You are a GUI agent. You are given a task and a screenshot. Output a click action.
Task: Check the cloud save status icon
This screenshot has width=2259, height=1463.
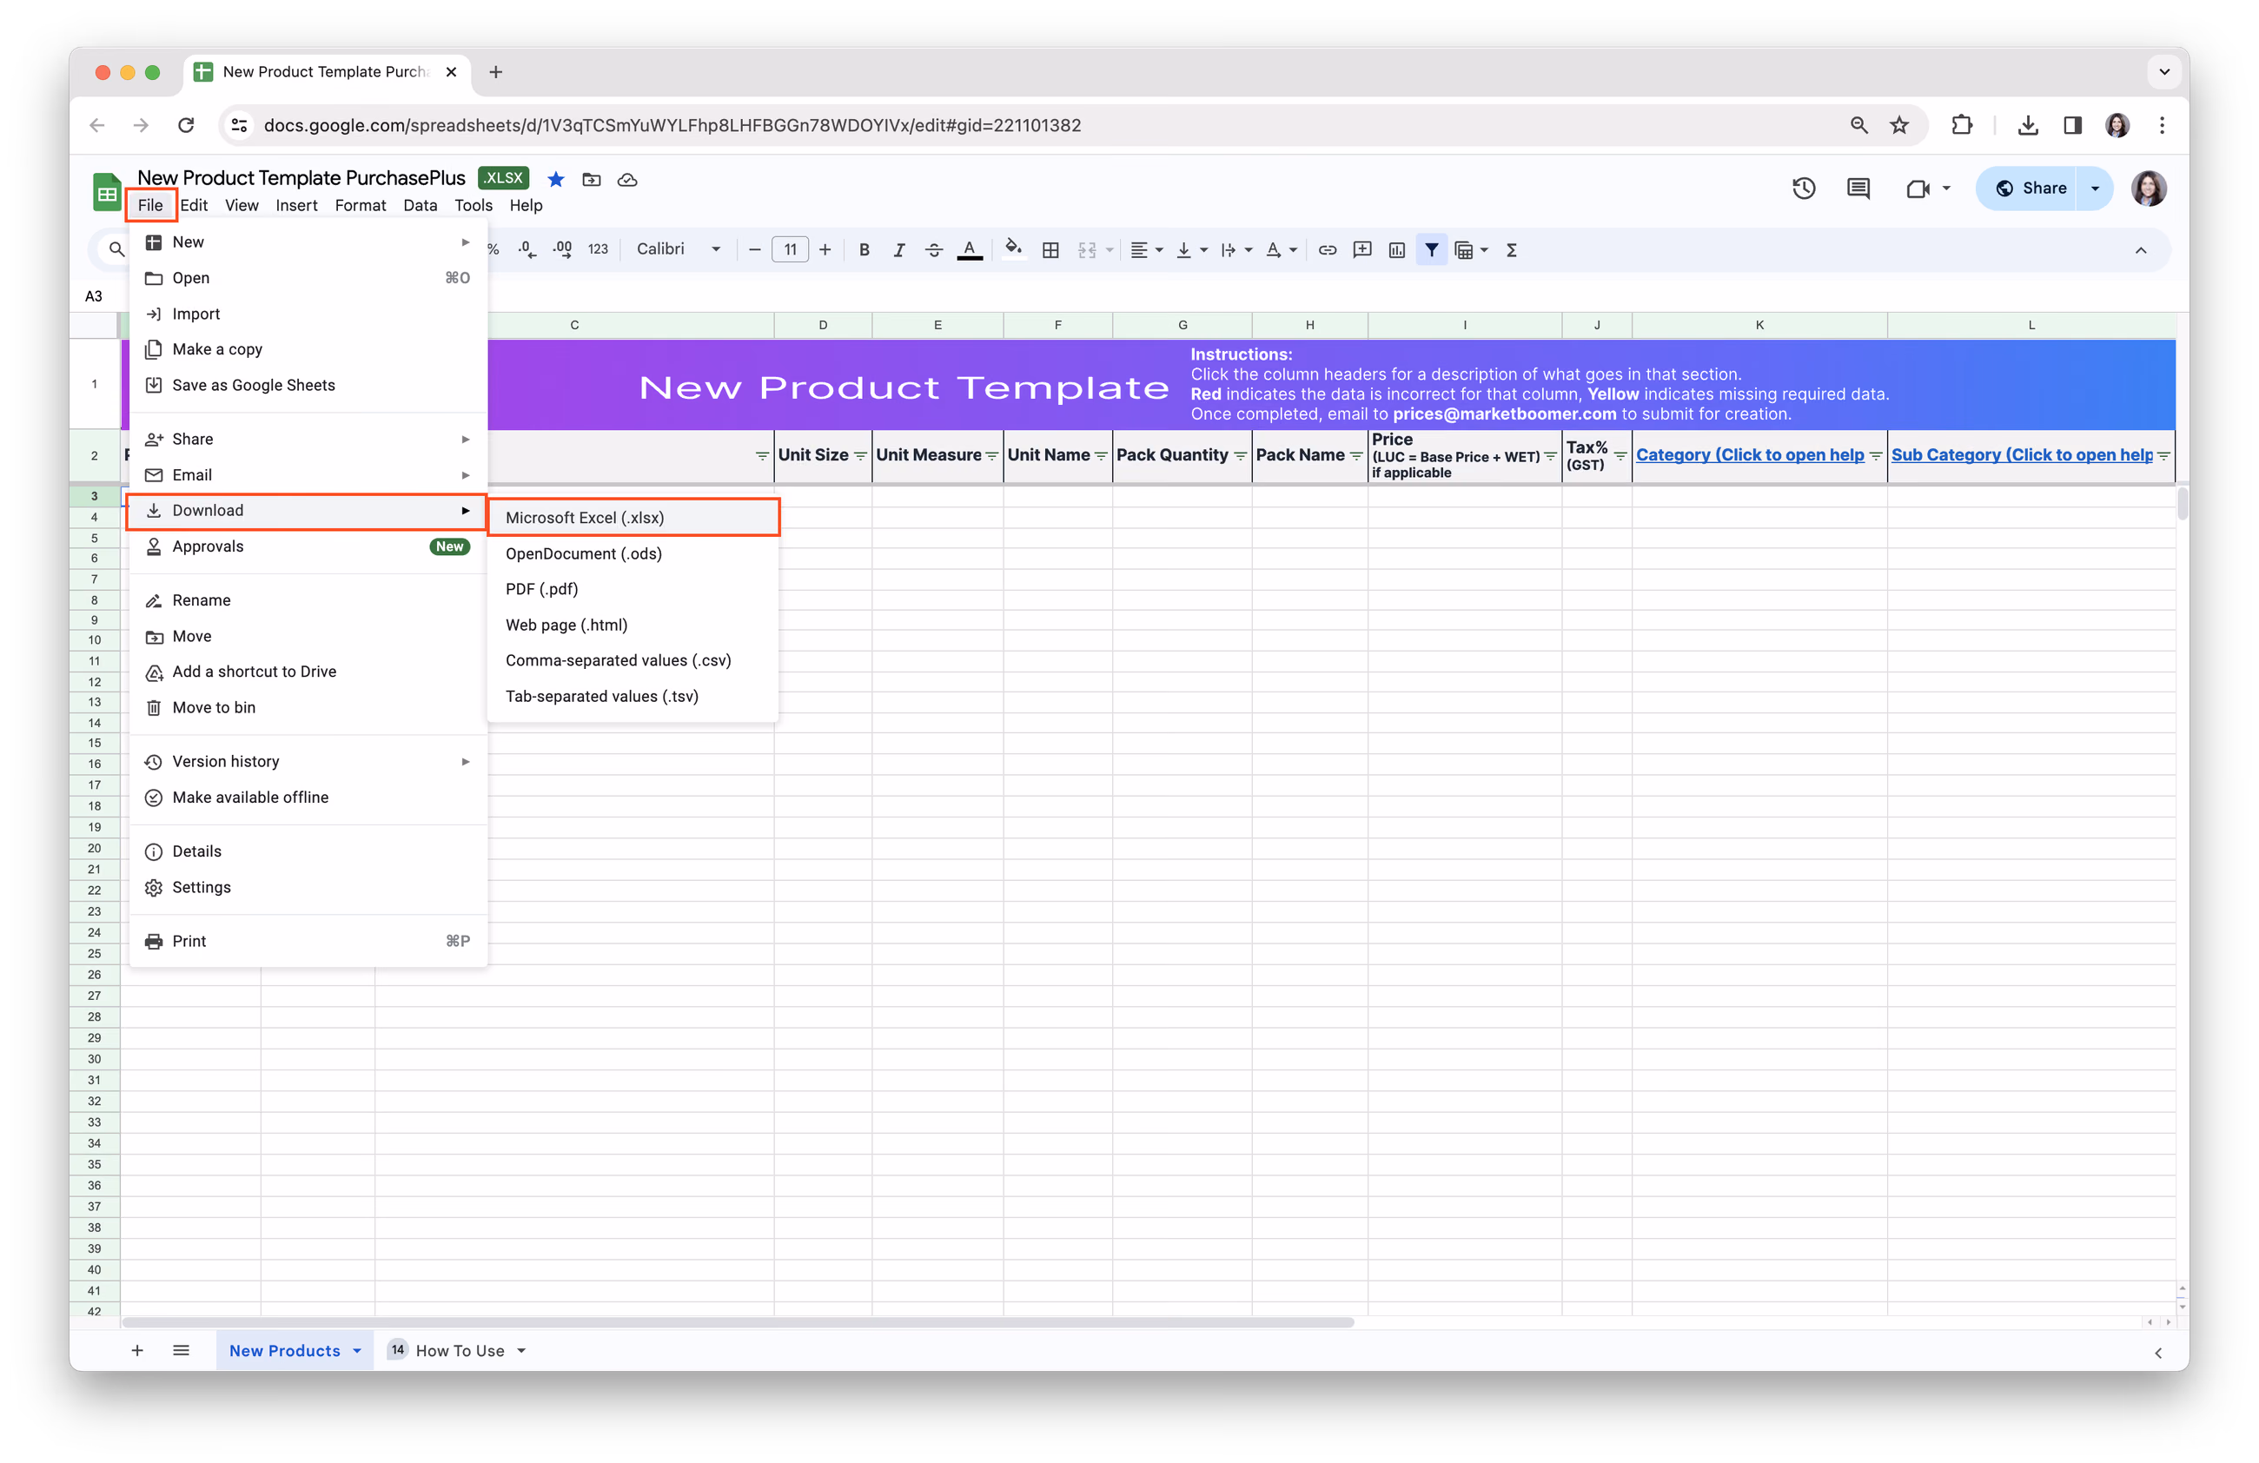pyautogui.click(x=627, y=179)
